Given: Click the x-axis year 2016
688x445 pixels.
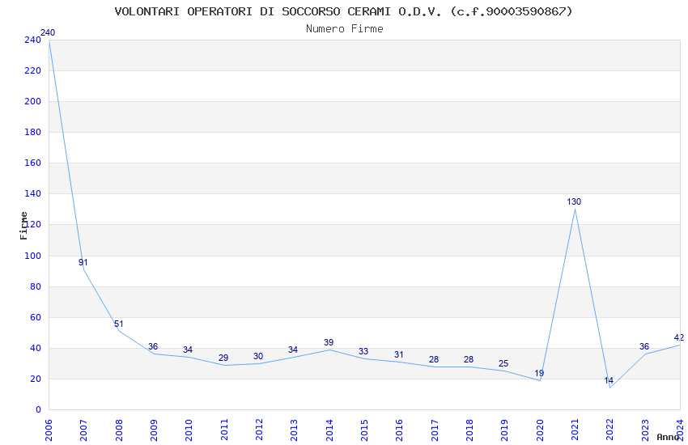Looking at the screenshot, I should [x=400, y=430].
